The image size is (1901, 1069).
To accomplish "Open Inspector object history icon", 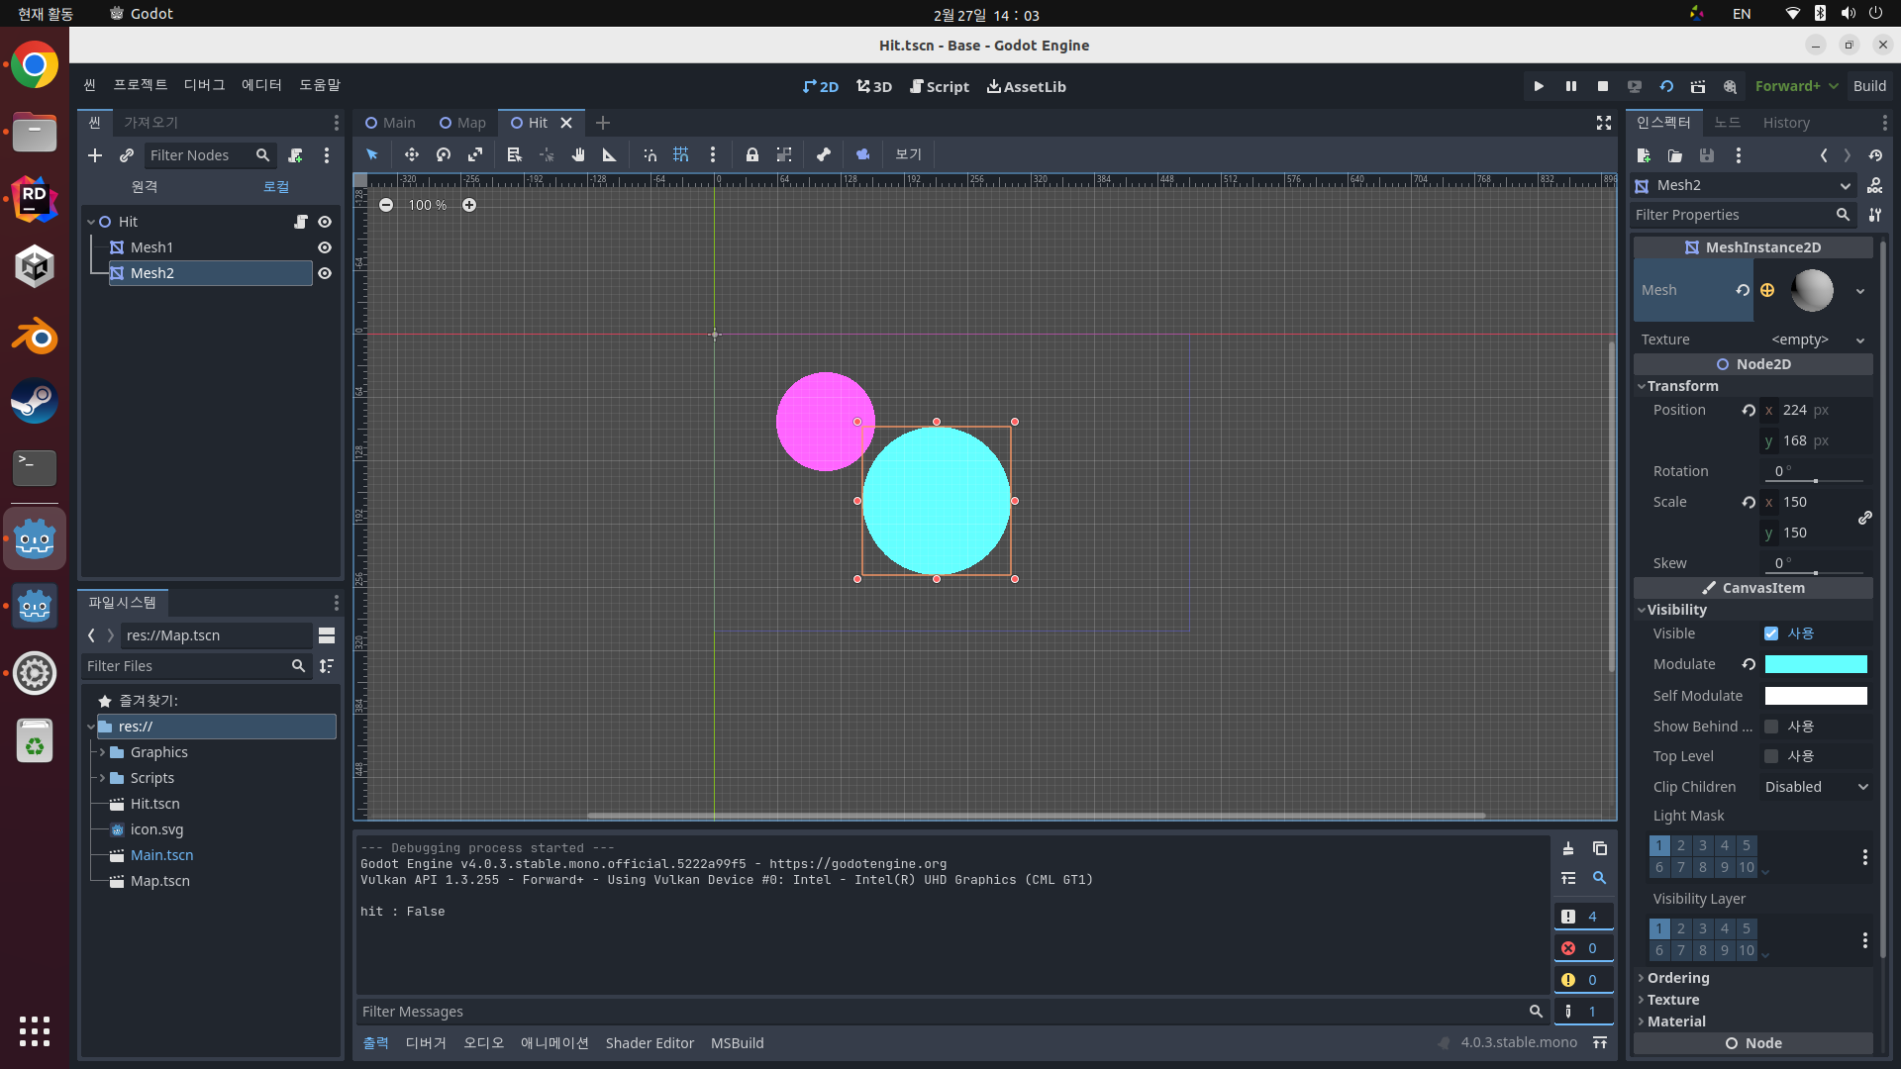I will point(1875,155).
